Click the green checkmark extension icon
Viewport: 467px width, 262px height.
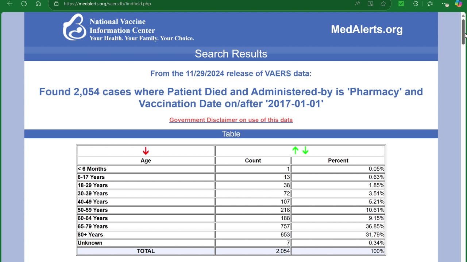(x=401, y=4)
